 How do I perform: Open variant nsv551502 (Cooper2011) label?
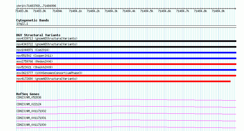(x=35, y=56)
